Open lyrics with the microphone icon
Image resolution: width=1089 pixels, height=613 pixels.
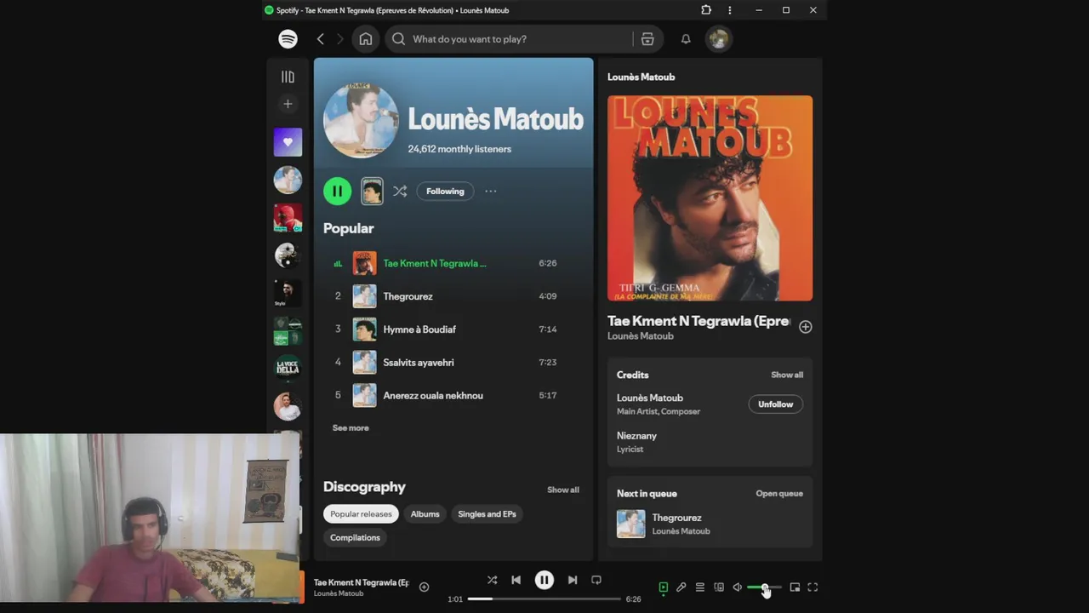(681, 587)
